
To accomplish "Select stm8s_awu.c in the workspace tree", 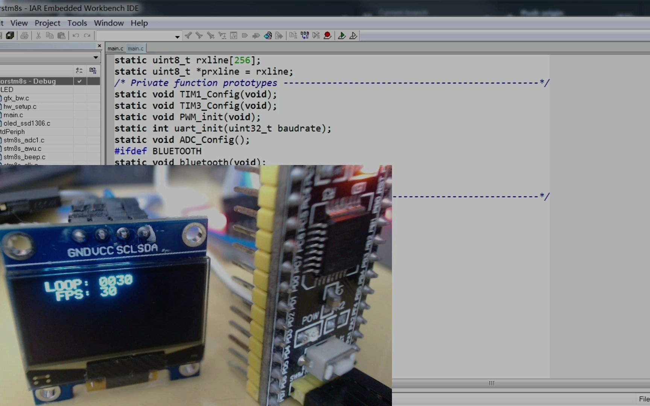I will point(22,148).
